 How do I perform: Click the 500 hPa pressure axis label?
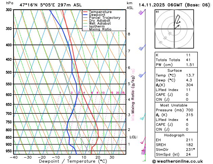[9, 73]
